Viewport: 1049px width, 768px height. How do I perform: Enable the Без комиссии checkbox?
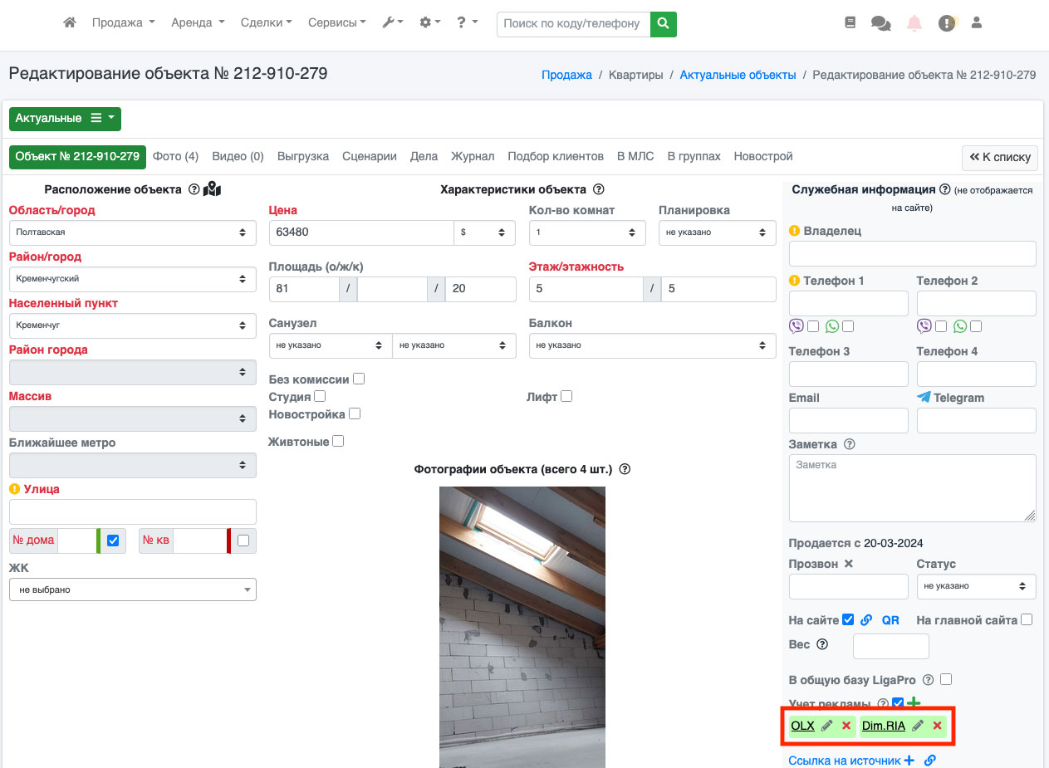click(x=359, y=379)
